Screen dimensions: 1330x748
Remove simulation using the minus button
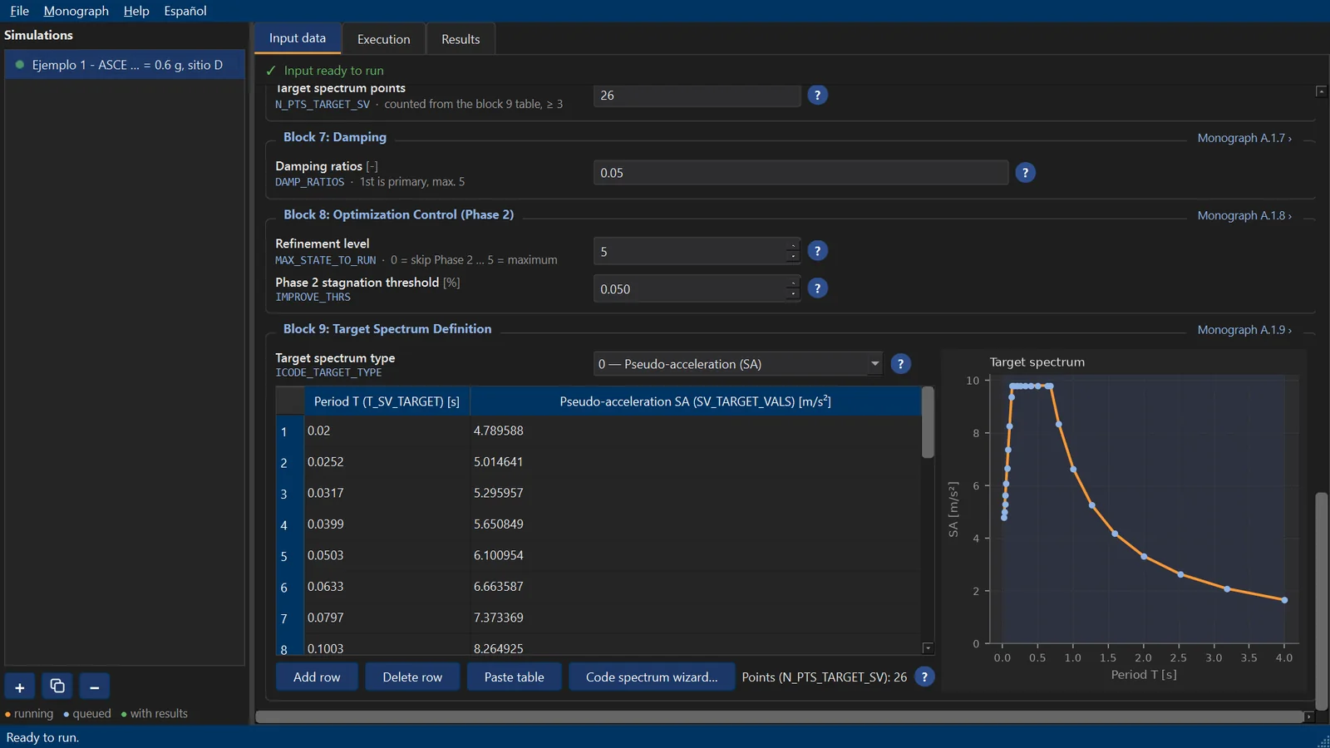click(x=94, y=687)
